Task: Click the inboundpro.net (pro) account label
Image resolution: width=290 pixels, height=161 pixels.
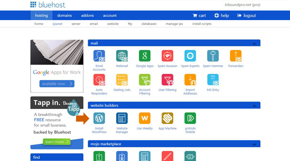Action: click(x=242, y=5)
